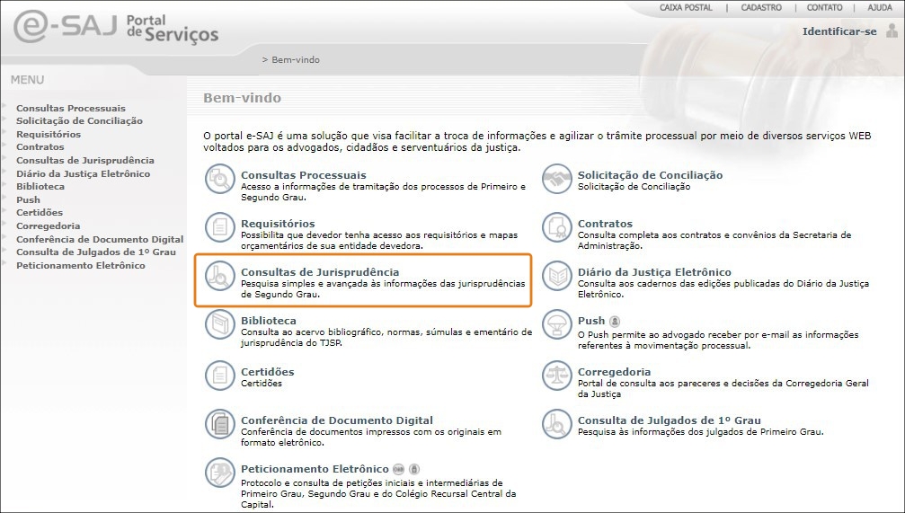Open the Consultas de Jurisprudência gavel icon
This screenshot has width=905, height=513.
pos(220,276)
